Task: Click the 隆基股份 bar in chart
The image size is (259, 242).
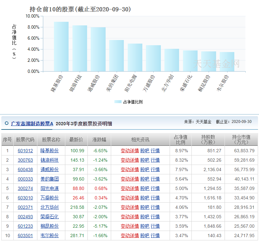Action: coord(61,47)
